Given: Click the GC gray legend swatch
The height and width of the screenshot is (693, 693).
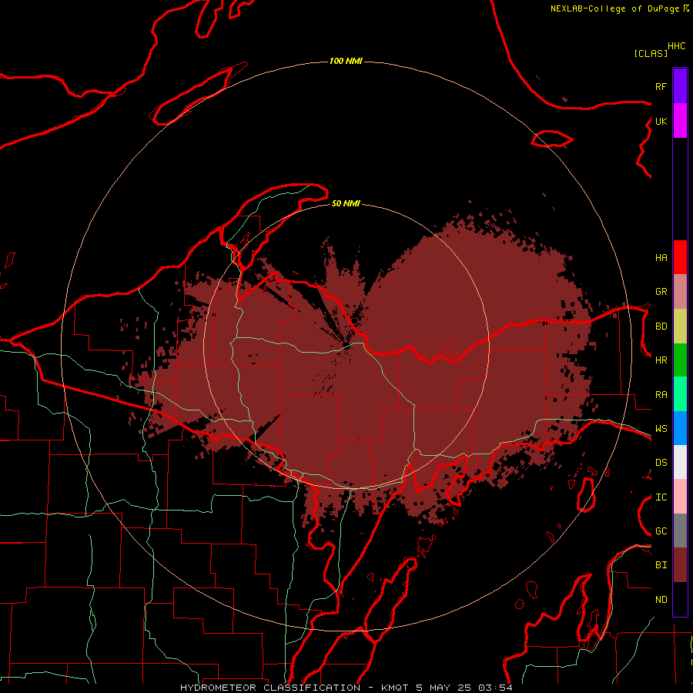Looking at the screenshot, I should click(680, 531).
